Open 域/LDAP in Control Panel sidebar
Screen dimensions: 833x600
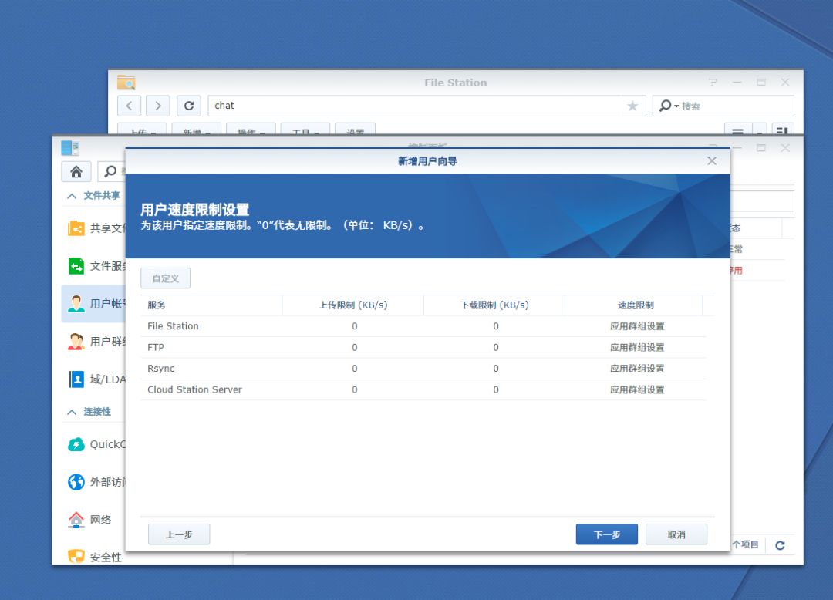coord(94,379)
